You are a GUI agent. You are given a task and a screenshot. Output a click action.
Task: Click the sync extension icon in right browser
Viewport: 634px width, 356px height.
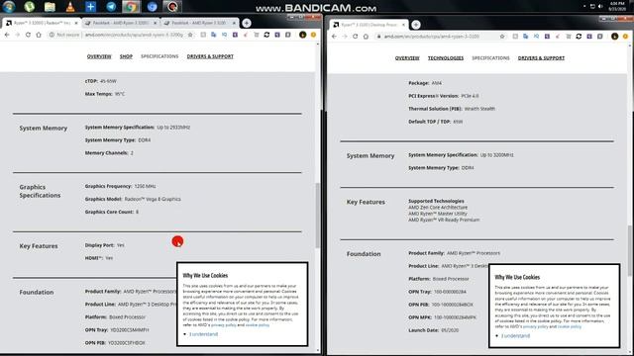coord(579,37)
